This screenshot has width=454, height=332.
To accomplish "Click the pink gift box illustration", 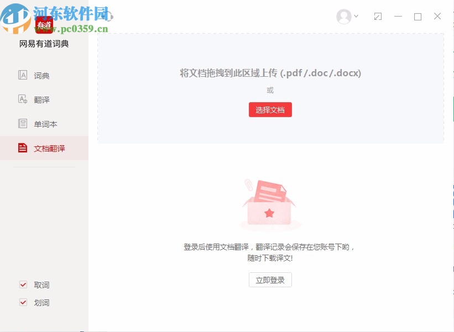I will [270, 204].
